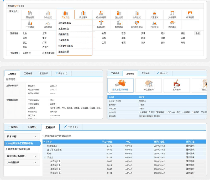Open 工程特征 tab in the bottom indicators panel
The image size is (210, 180).
32,127
